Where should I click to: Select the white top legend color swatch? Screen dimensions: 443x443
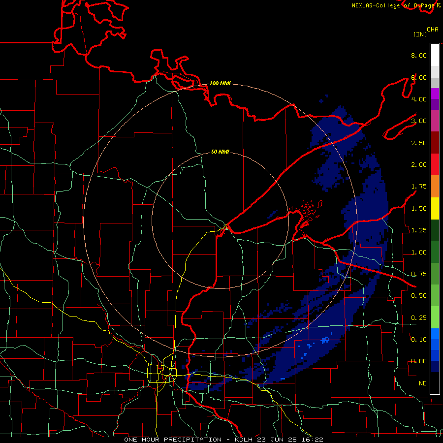point(435,55)
